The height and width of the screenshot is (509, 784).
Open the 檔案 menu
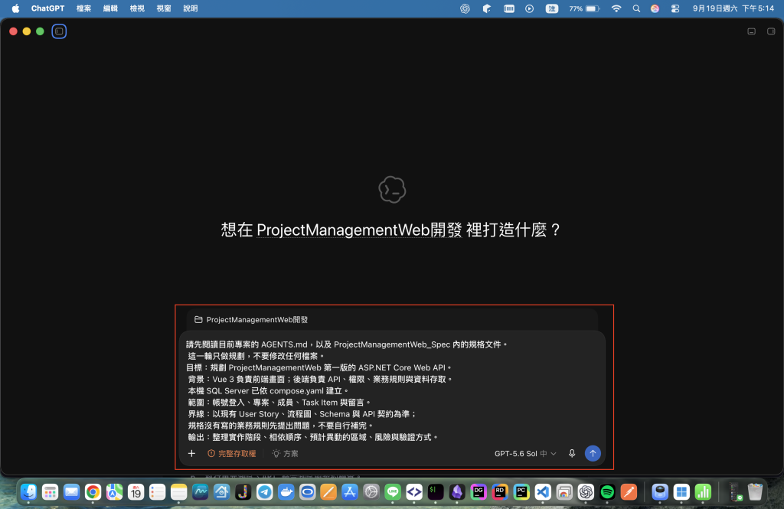click(83, 8)
